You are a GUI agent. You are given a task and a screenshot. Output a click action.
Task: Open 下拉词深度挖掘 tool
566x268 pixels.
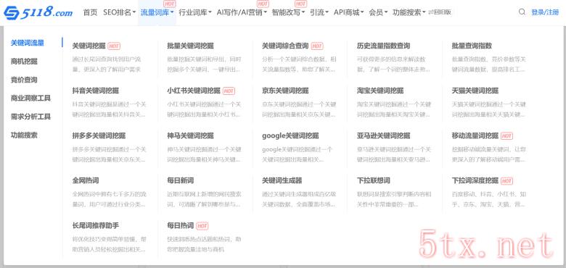click(x=475, y=180)
